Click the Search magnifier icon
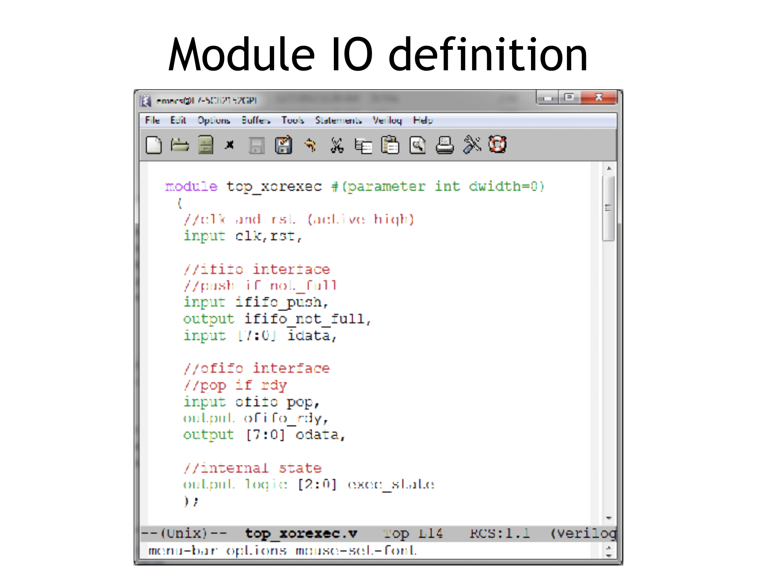 point(417,145)
